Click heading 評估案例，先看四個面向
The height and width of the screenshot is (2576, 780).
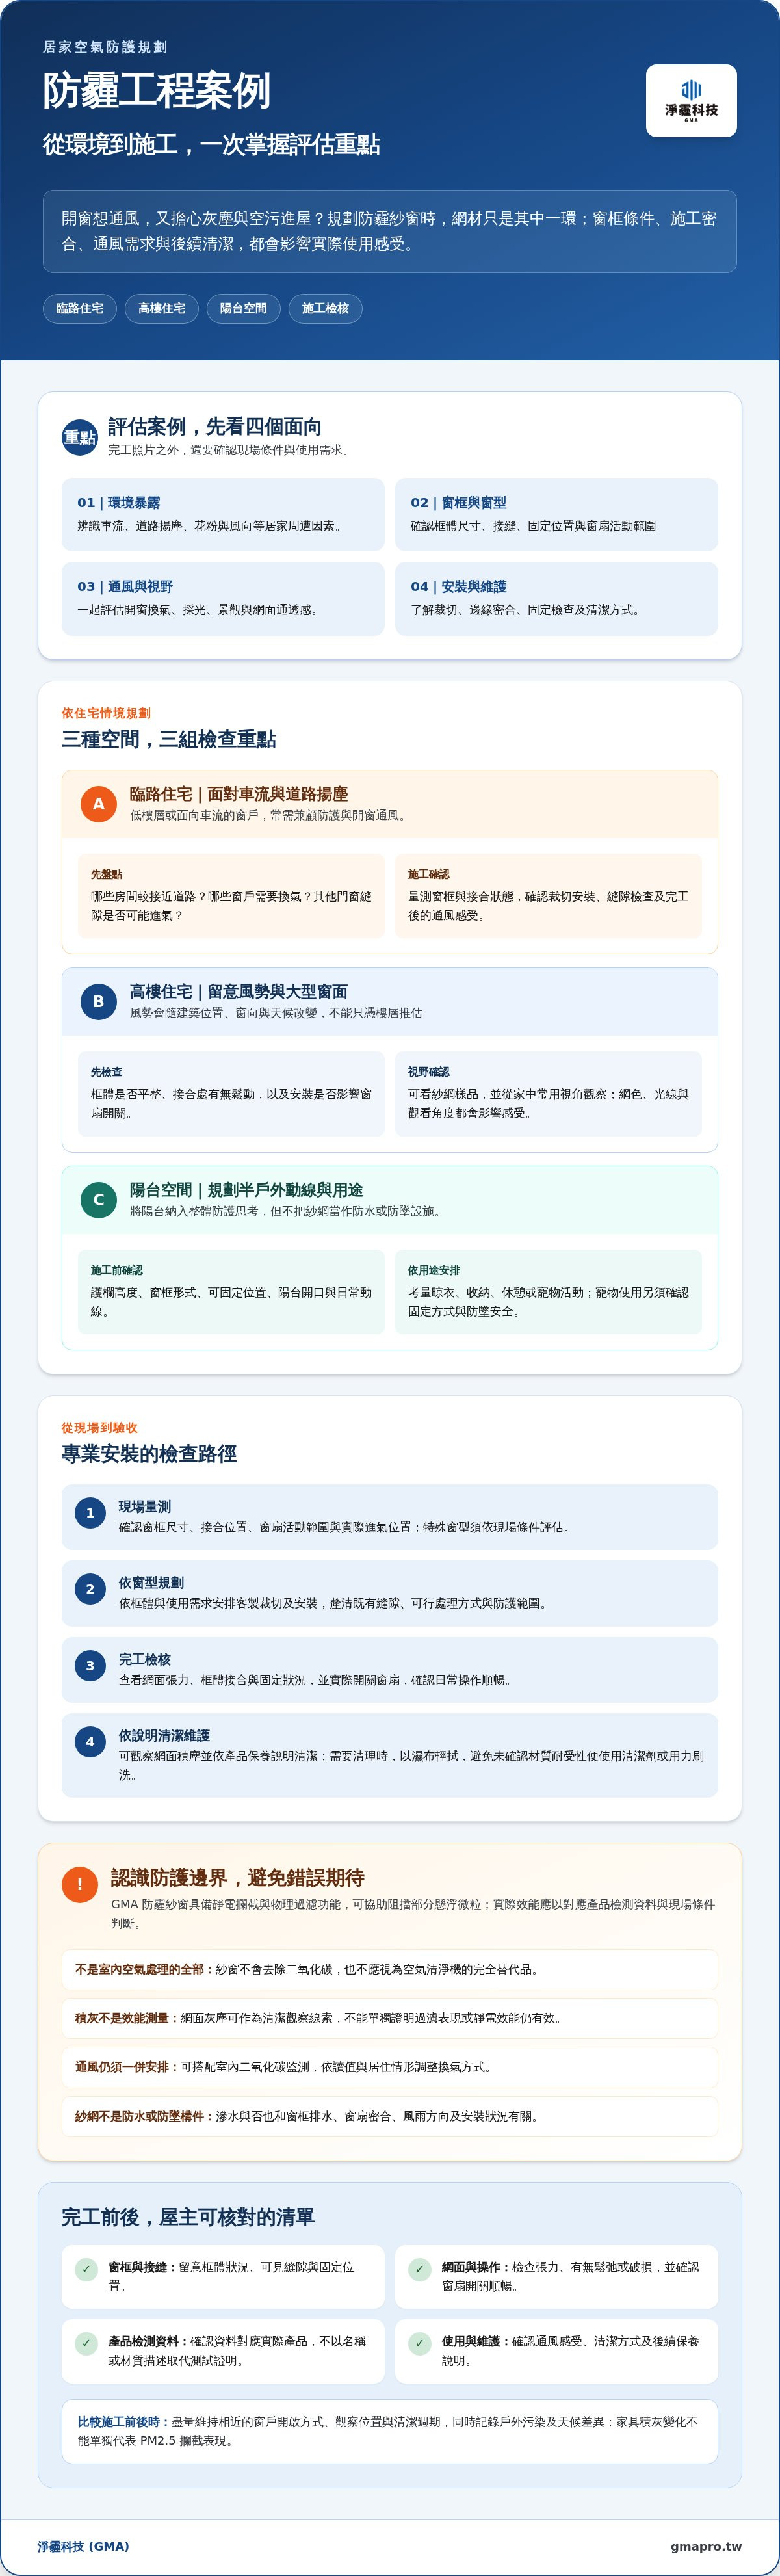[215, 427]
